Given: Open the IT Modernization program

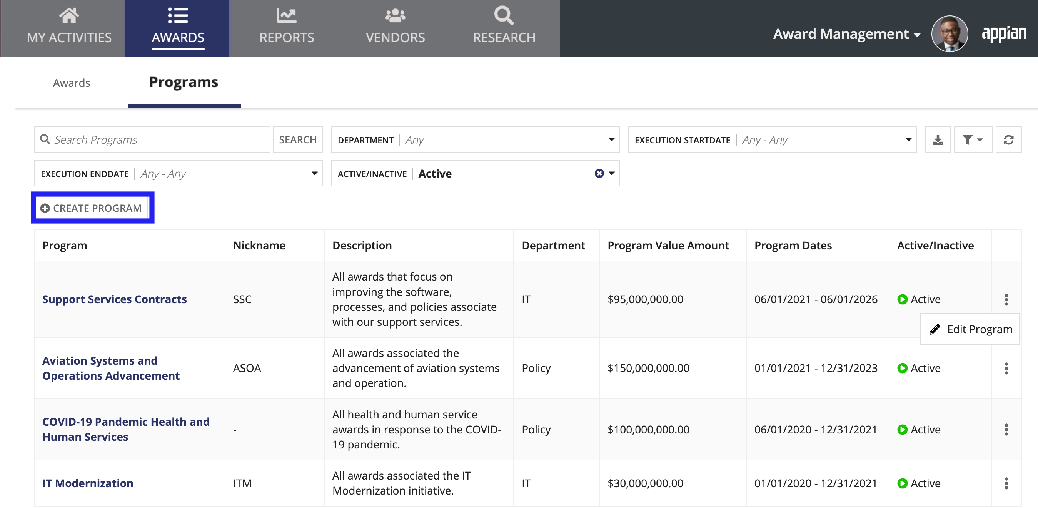Looking at the screenshot, I should point(87,483).
